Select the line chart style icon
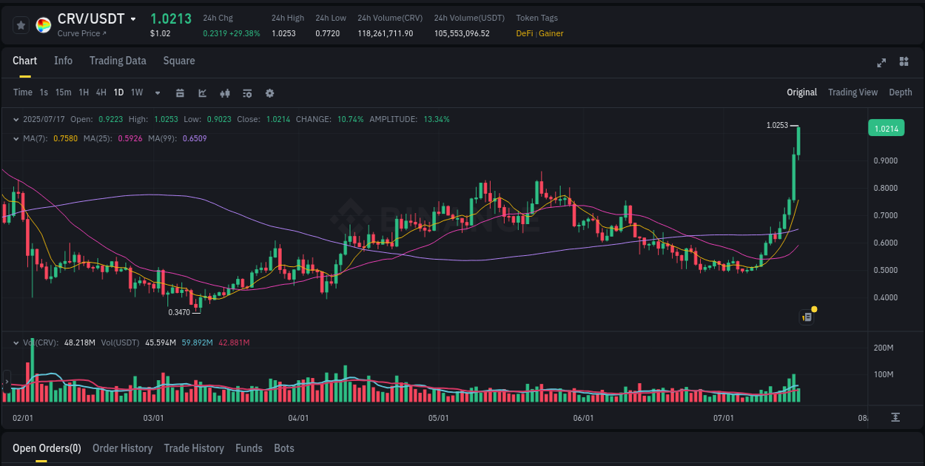The height and width of the screenshot is (466, 925). (x=202, y=93)
